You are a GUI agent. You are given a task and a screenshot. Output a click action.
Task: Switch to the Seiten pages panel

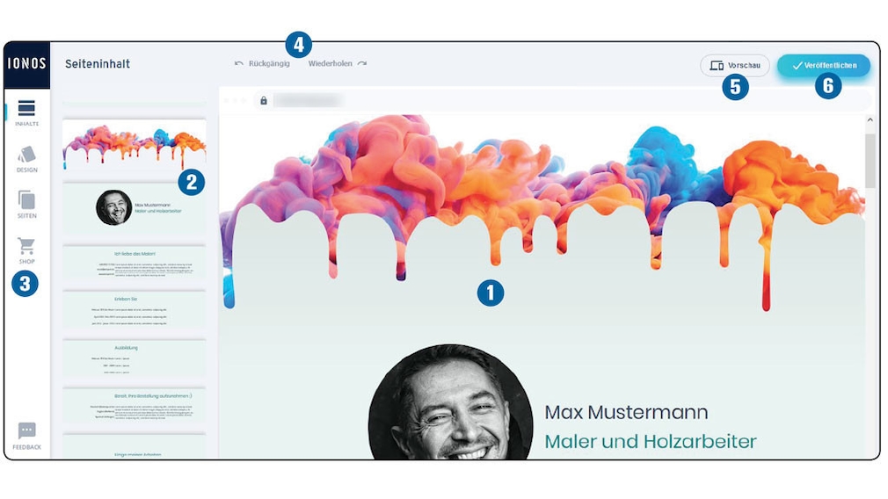click(26, 203)
